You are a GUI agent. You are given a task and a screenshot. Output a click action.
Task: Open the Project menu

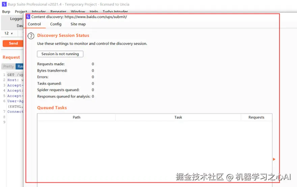click(x=21, y=11)
